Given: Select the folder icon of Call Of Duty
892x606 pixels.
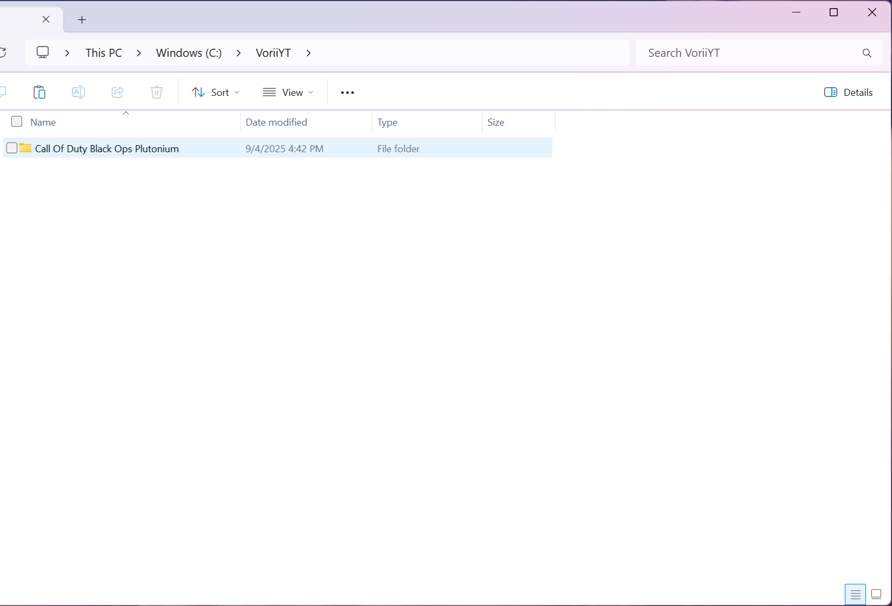Looking at the screenshot, I should coord(25,148).
